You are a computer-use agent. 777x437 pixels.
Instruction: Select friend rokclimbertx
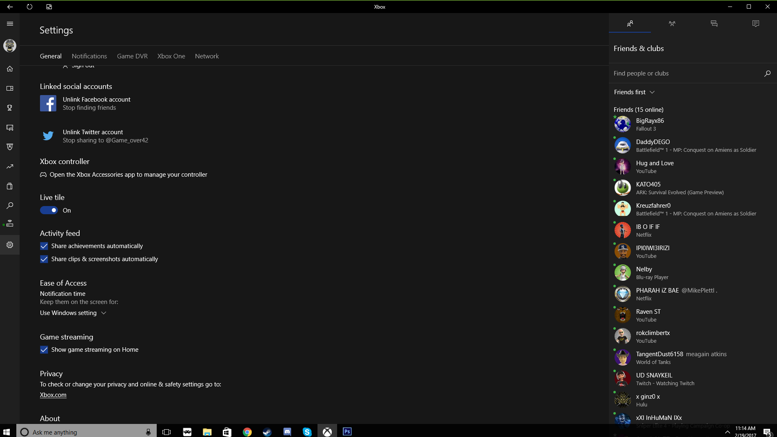point(693,336)
